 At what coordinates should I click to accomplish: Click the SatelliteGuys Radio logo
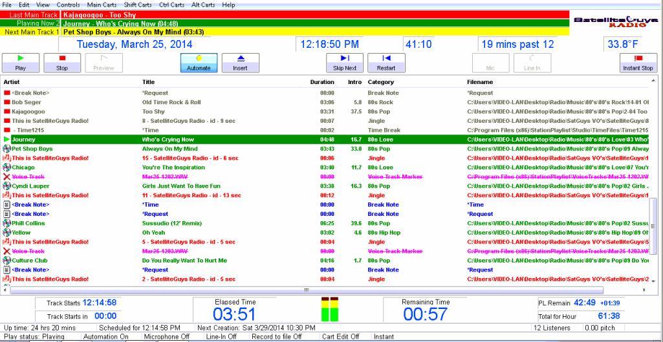tap(616, 22)
